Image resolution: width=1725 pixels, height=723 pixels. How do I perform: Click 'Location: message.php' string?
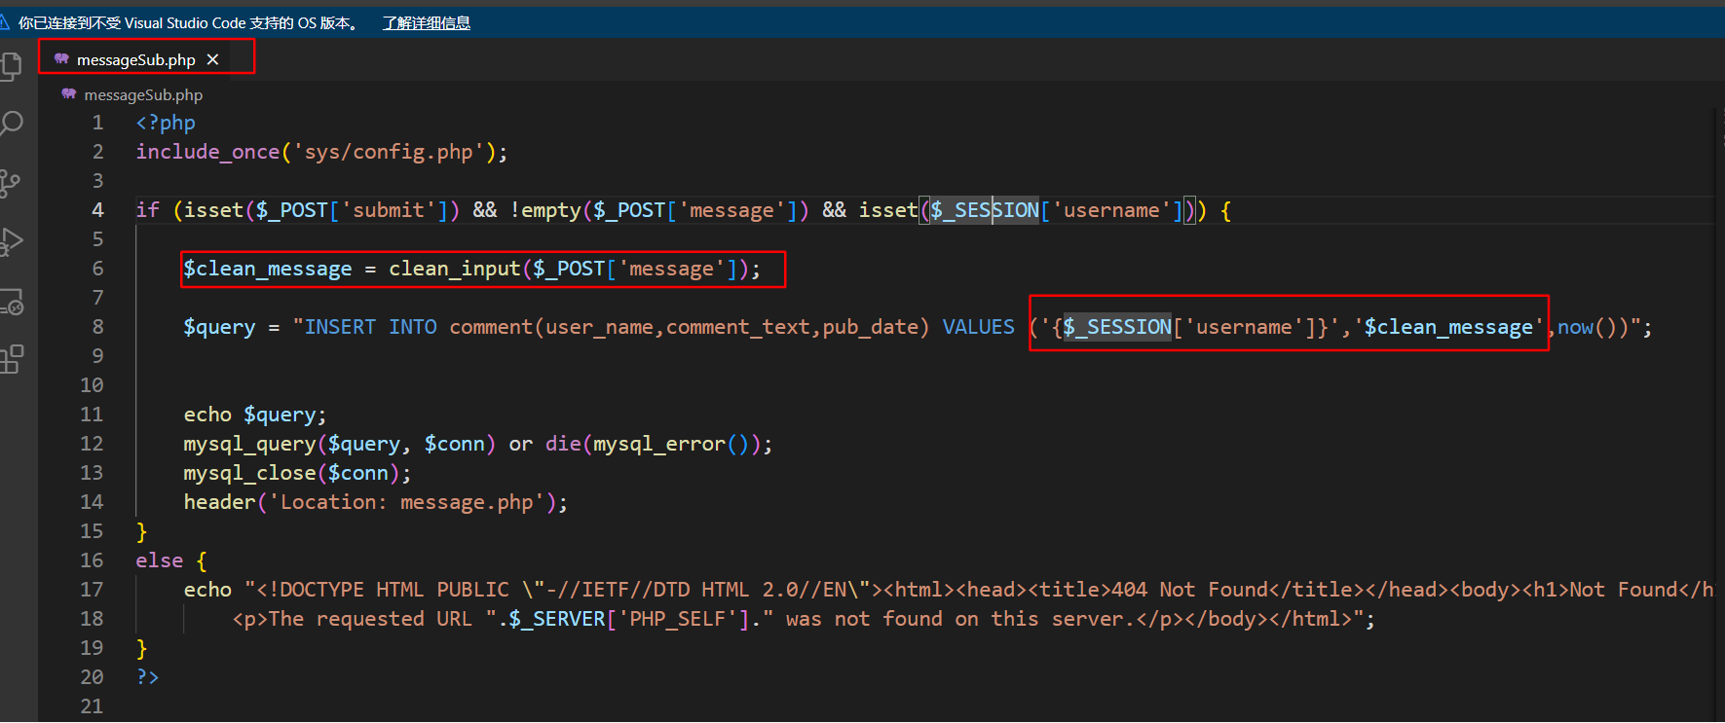(406, 502)
